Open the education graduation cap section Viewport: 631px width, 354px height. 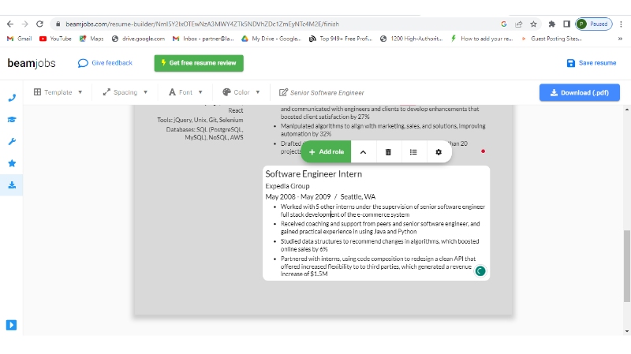(x=12, y=120)
